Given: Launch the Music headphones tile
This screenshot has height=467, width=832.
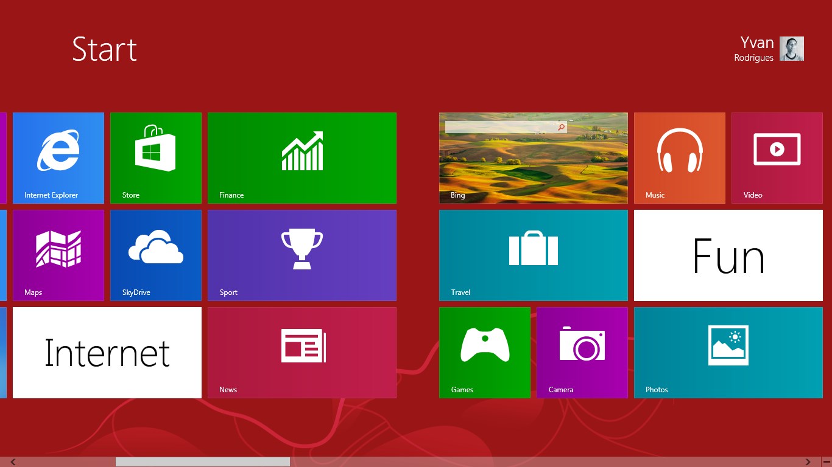Looking at the screenshot, I should 680,157.
